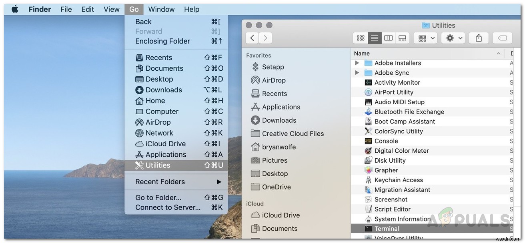Viewport: 525px width, 243px height.
Task: Open the Terminal application
Action: click(387, 228)
